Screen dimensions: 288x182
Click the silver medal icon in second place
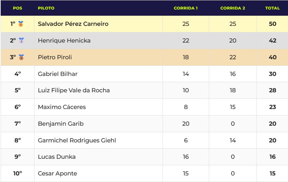(x=21, y=41)
